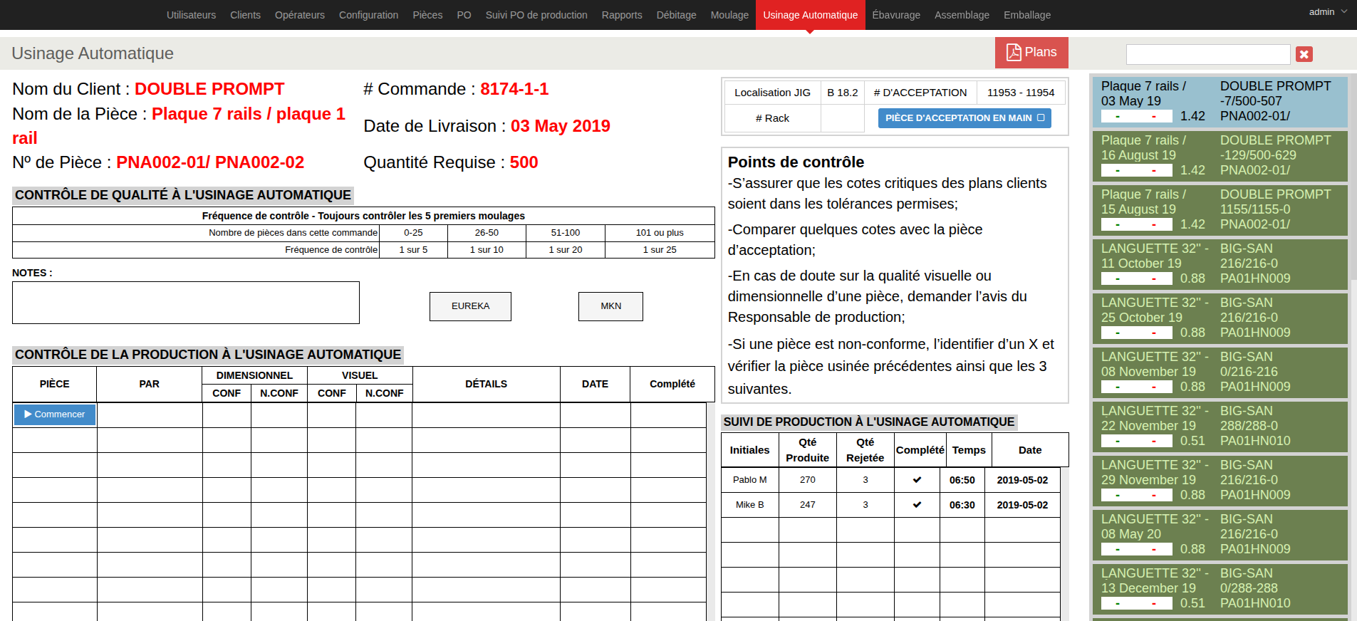Select the LANGUETTE 32" 25 October 19 card
This screenshot has width=1357, height=621.
[1220, 318]
